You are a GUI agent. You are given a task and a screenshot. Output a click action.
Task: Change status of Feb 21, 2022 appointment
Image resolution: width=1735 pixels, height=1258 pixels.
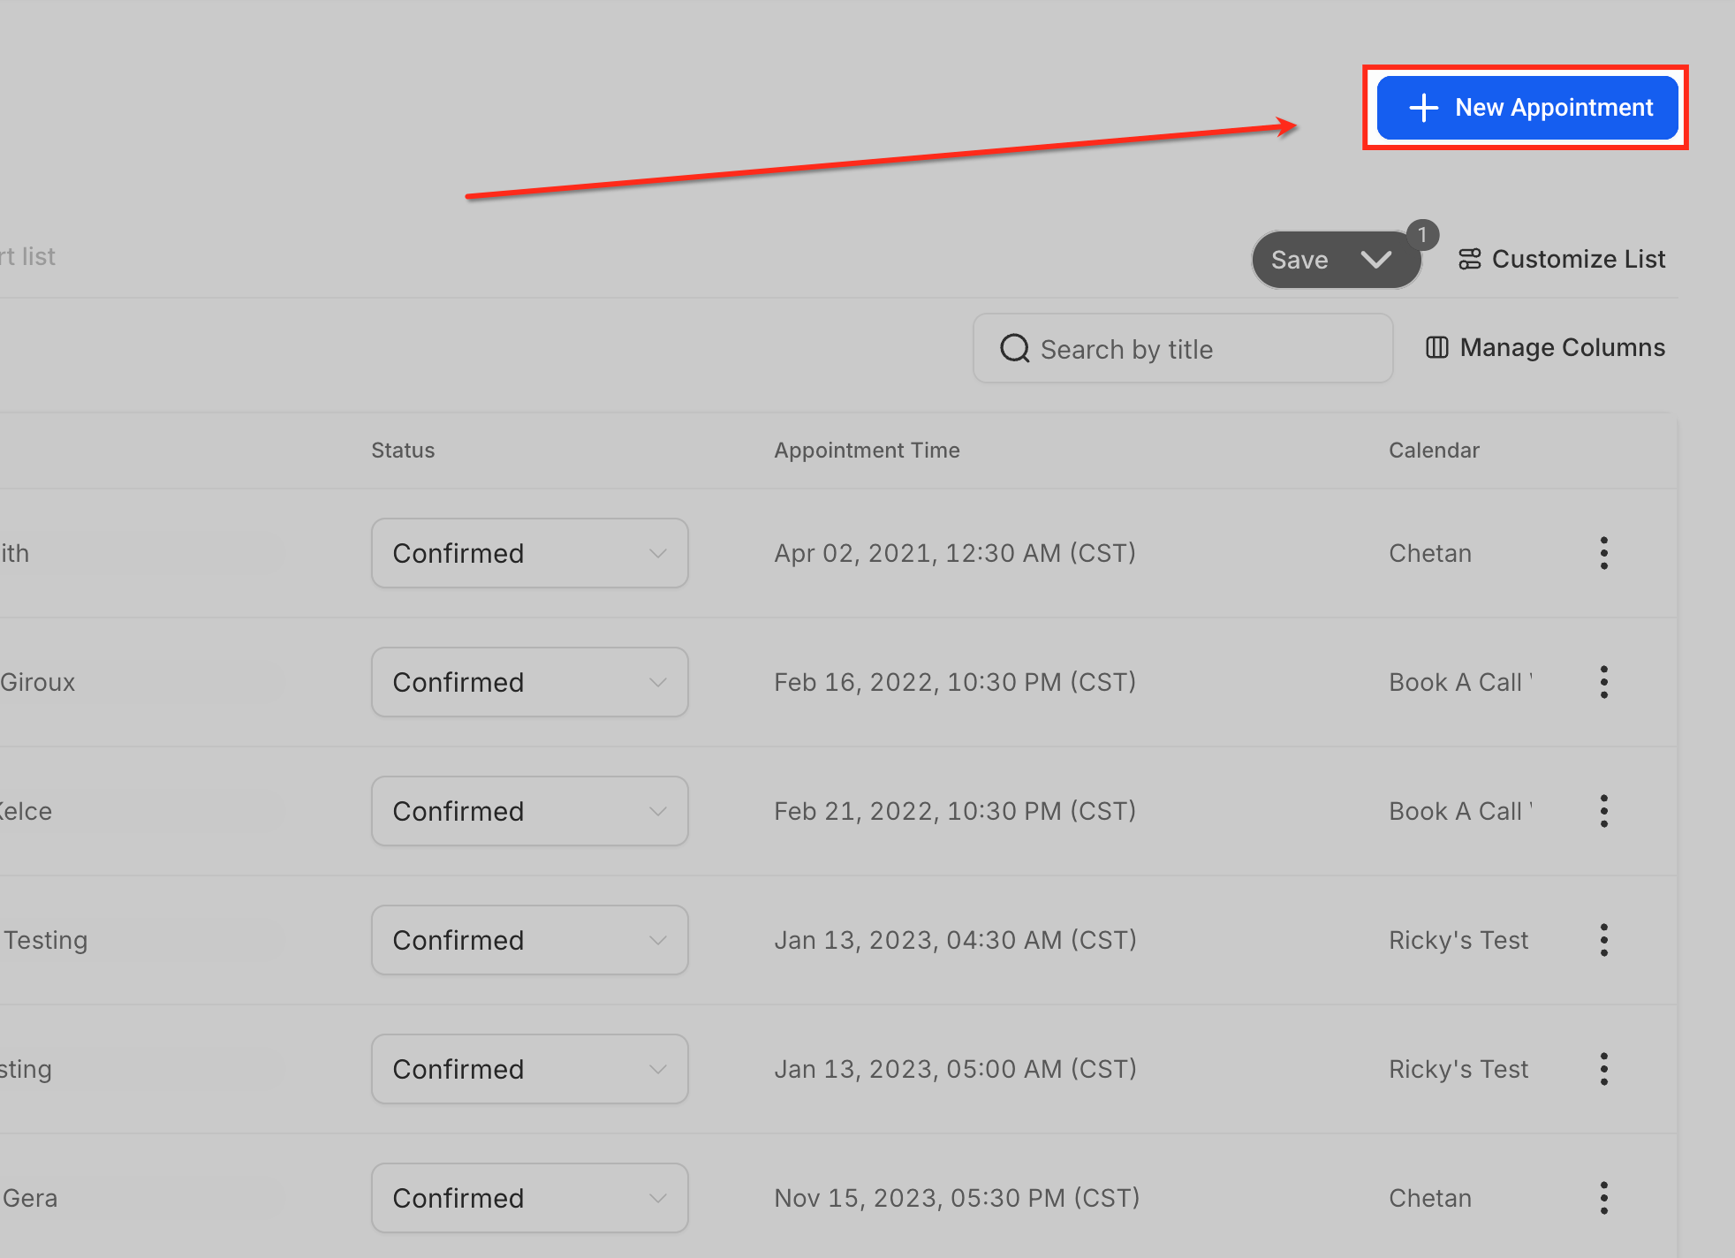coord(529,811)
